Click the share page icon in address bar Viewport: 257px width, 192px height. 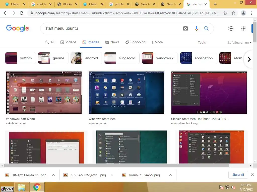point(225,13)
